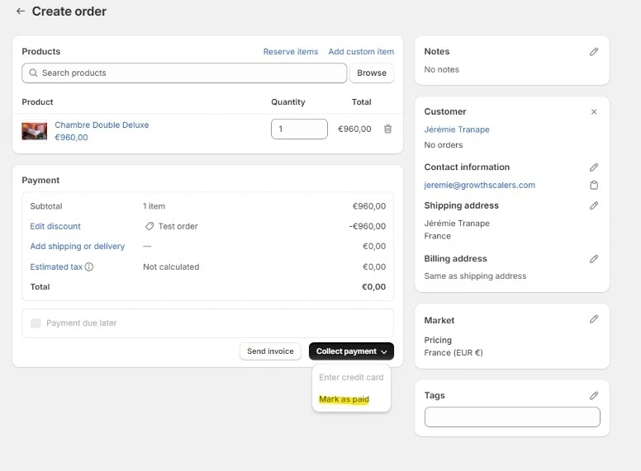Click the Send invoice button

pyautogui.click(x=270, y=351)
